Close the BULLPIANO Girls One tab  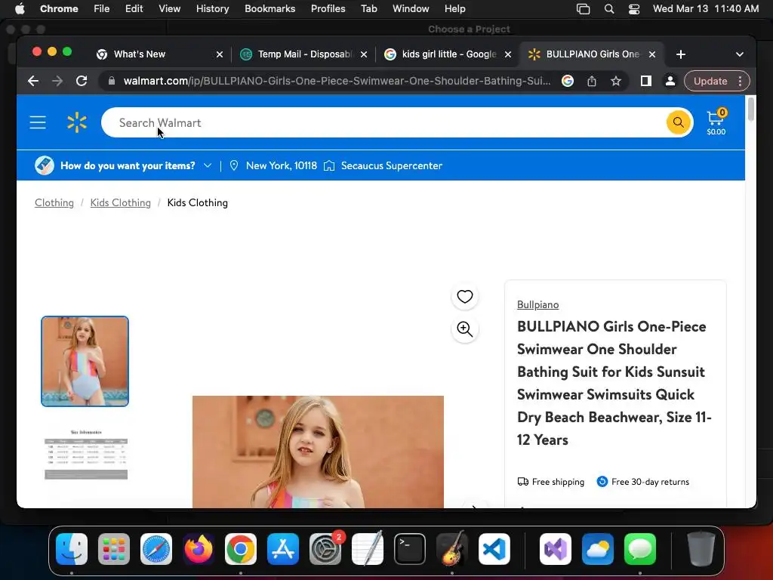pyautogui.click(x=651, y=54)
